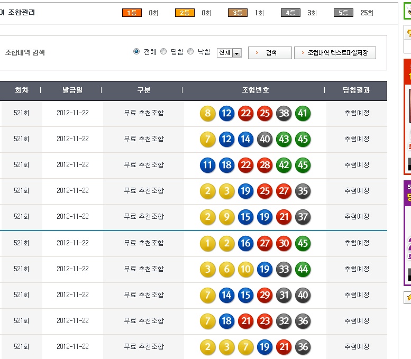Image resolution: width=411 pixels, height=359 pixels.
Task: Click 조합내역 텍스트파일저장 button
Action: [x=335, y=53]
